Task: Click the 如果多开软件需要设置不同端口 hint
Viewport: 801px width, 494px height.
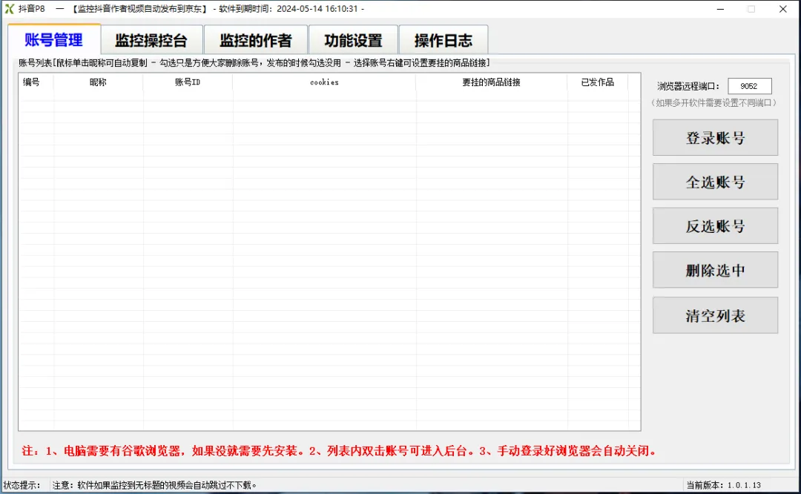Action: coord(714,102)
